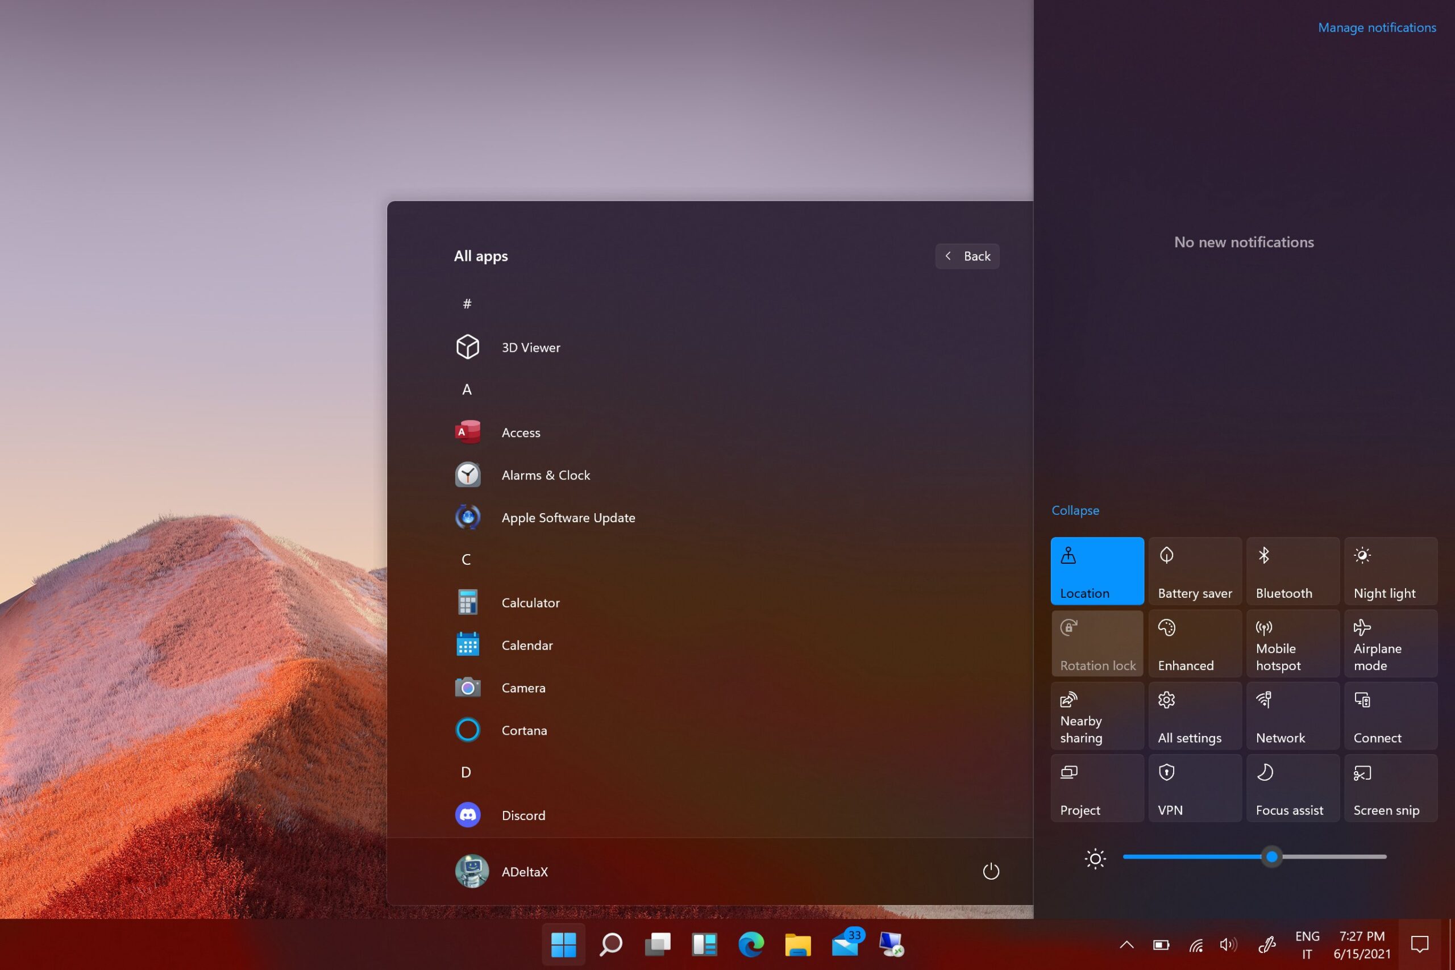
Task: Click Back button in All apps
Action: [967, 256]
